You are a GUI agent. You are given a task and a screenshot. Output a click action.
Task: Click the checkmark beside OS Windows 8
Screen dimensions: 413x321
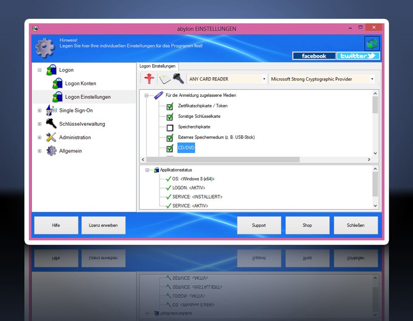point(168,179)
